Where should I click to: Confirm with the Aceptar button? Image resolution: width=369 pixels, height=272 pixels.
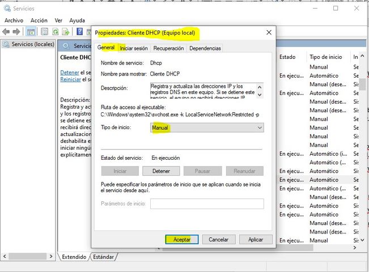[182, 240]
